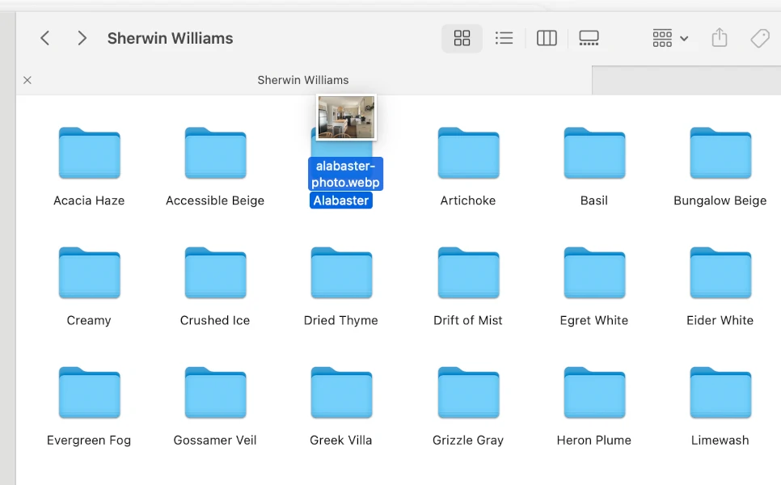781x485 pixels.
Task: Click the Creamy label text
Action: (89, 320)
